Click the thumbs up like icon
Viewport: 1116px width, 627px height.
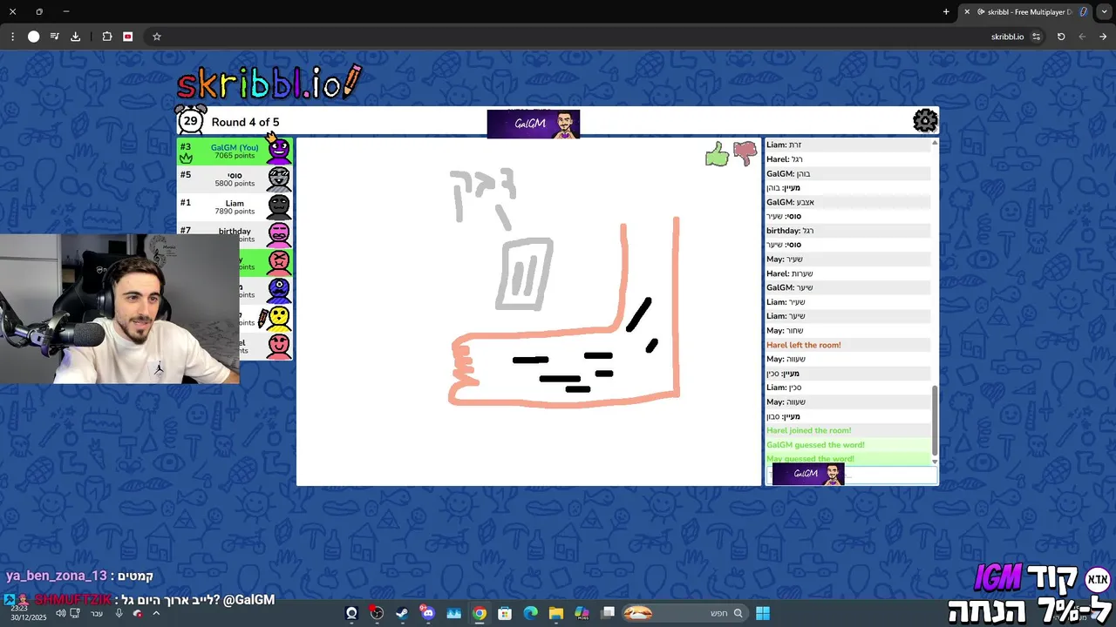point(717,155)
